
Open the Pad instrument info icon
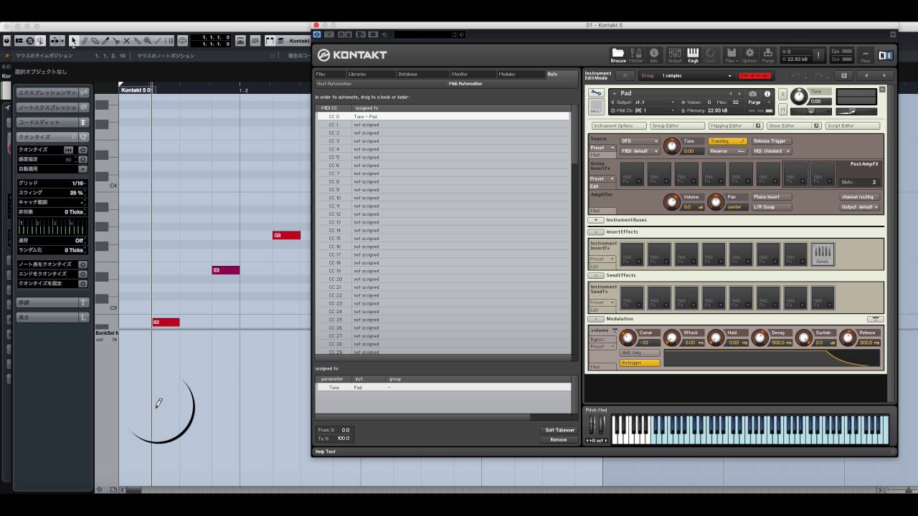(767, 94)
